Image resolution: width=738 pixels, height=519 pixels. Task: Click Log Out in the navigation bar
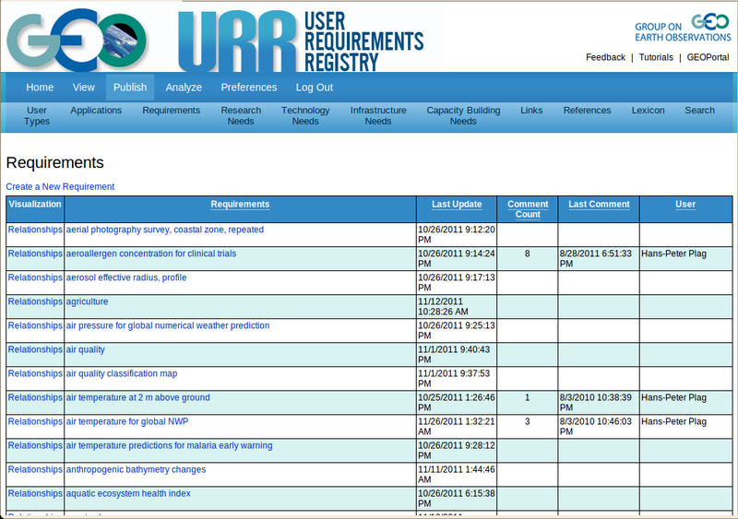315,88
